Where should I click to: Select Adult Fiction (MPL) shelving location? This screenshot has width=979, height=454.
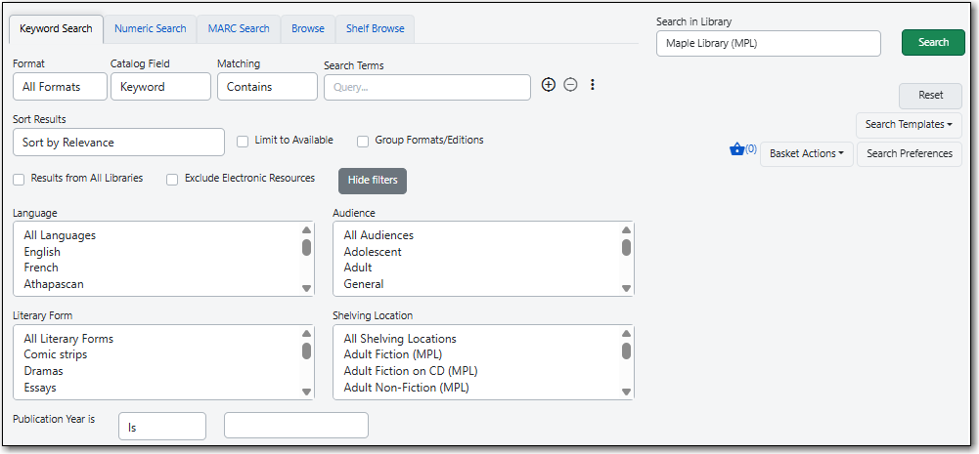tap(393, 354)
